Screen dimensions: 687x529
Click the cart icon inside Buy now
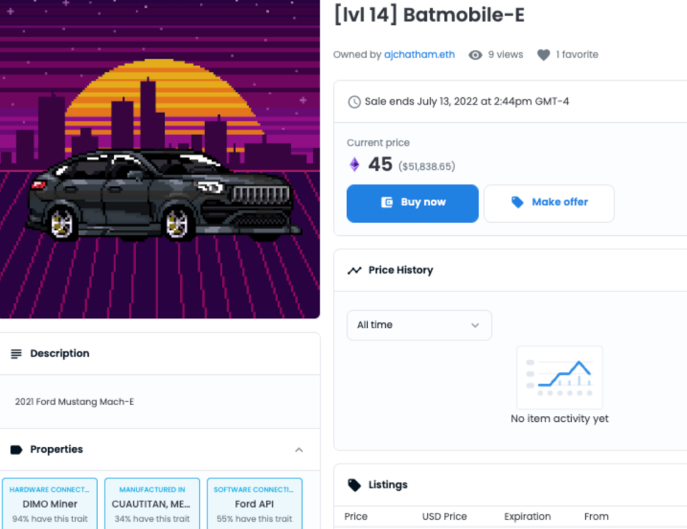(386, 202)
